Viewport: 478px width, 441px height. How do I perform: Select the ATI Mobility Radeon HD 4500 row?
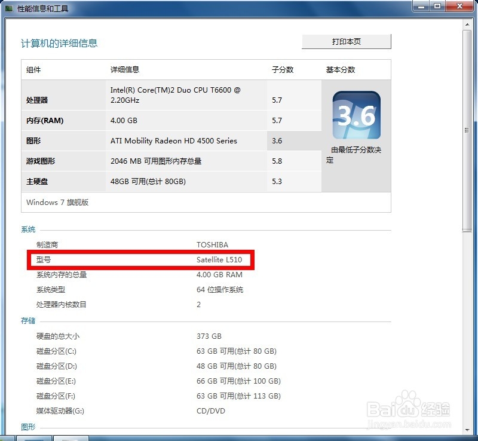[x=179, y=141]
